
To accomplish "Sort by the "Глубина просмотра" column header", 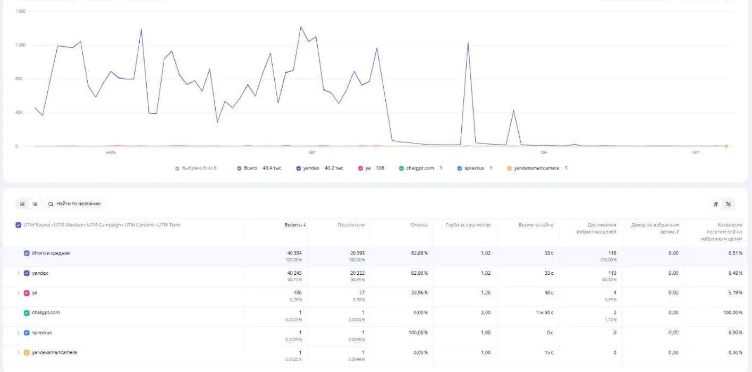I will coord(468,225).
